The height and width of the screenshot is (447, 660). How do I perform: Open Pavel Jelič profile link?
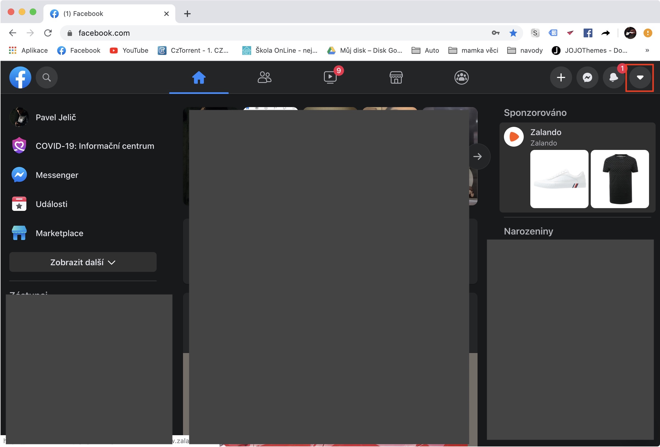click(x=56, y=117)
